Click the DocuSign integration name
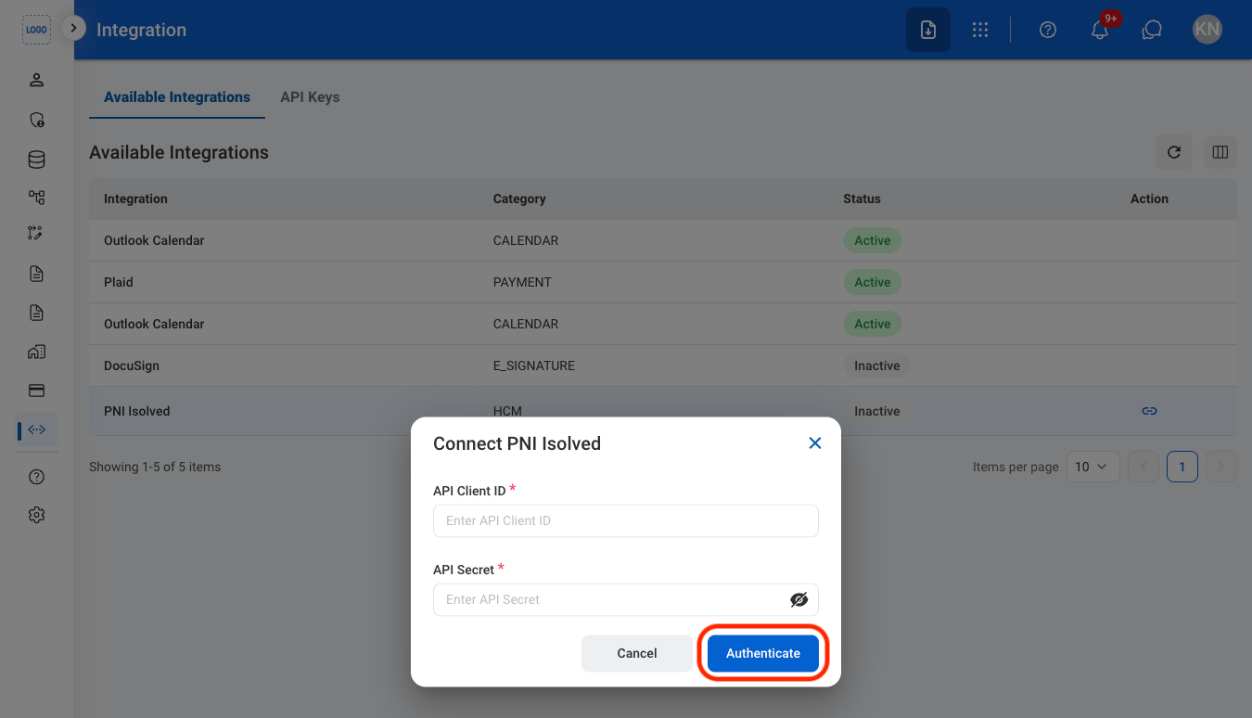1252x718 pixels. [x=132, y=365]
